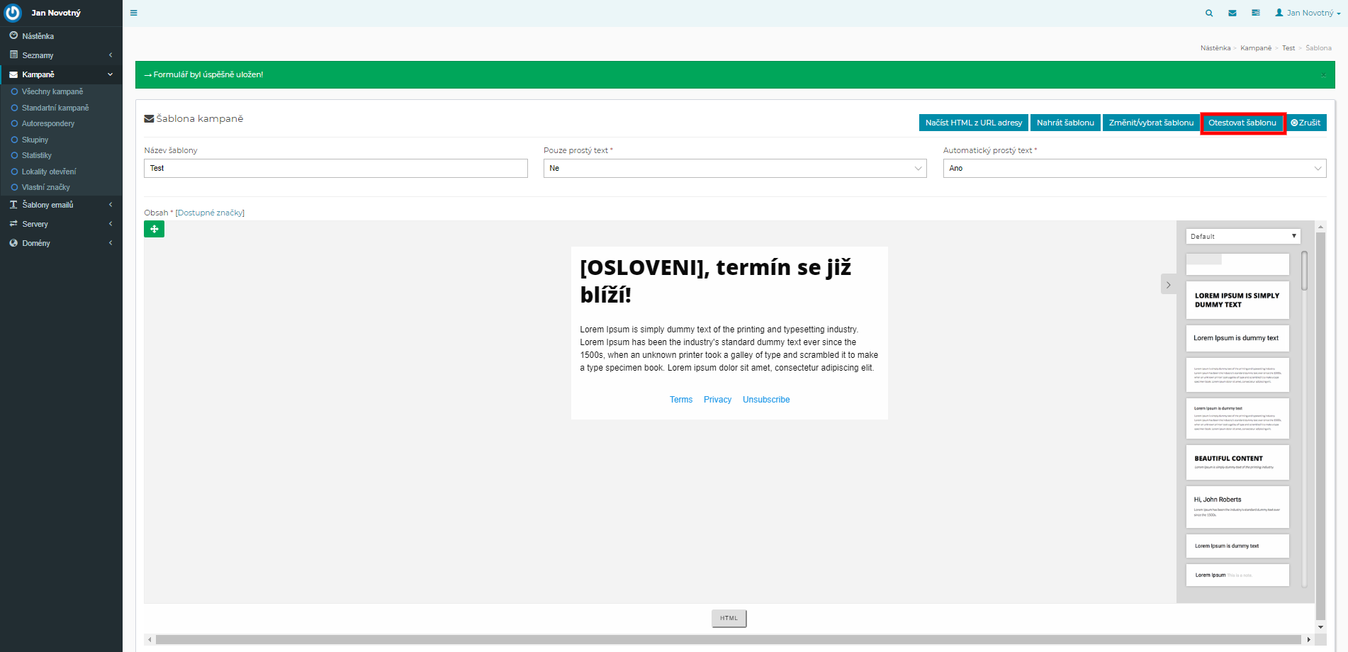Click Otestovat šablonu button
Image resolution: width=1348 pixels, height=652 pixels.
coord(1242,123)
